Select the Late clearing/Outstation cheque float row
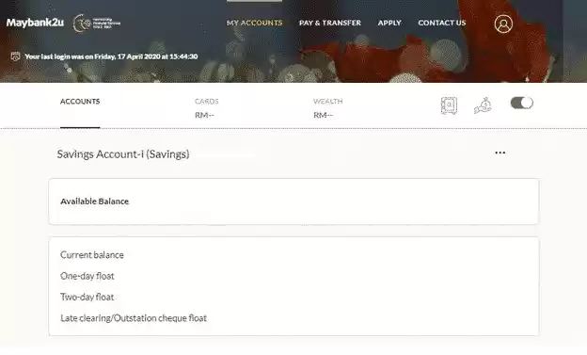This screenshot has height=355, width=587. tap(293, 318)
